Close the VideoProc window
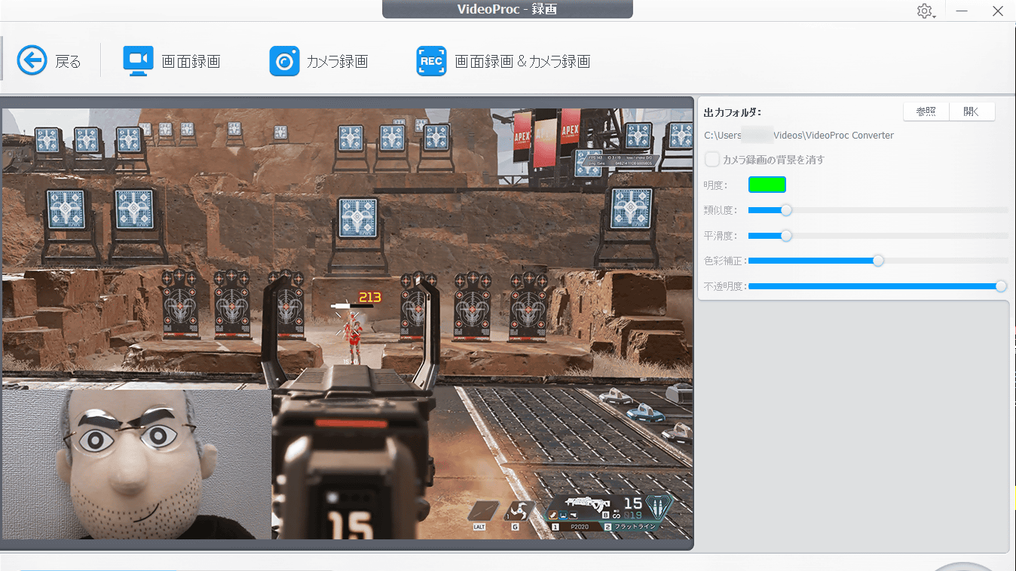The width and height of the screenshot is (1016, 571). pos(997,11)
